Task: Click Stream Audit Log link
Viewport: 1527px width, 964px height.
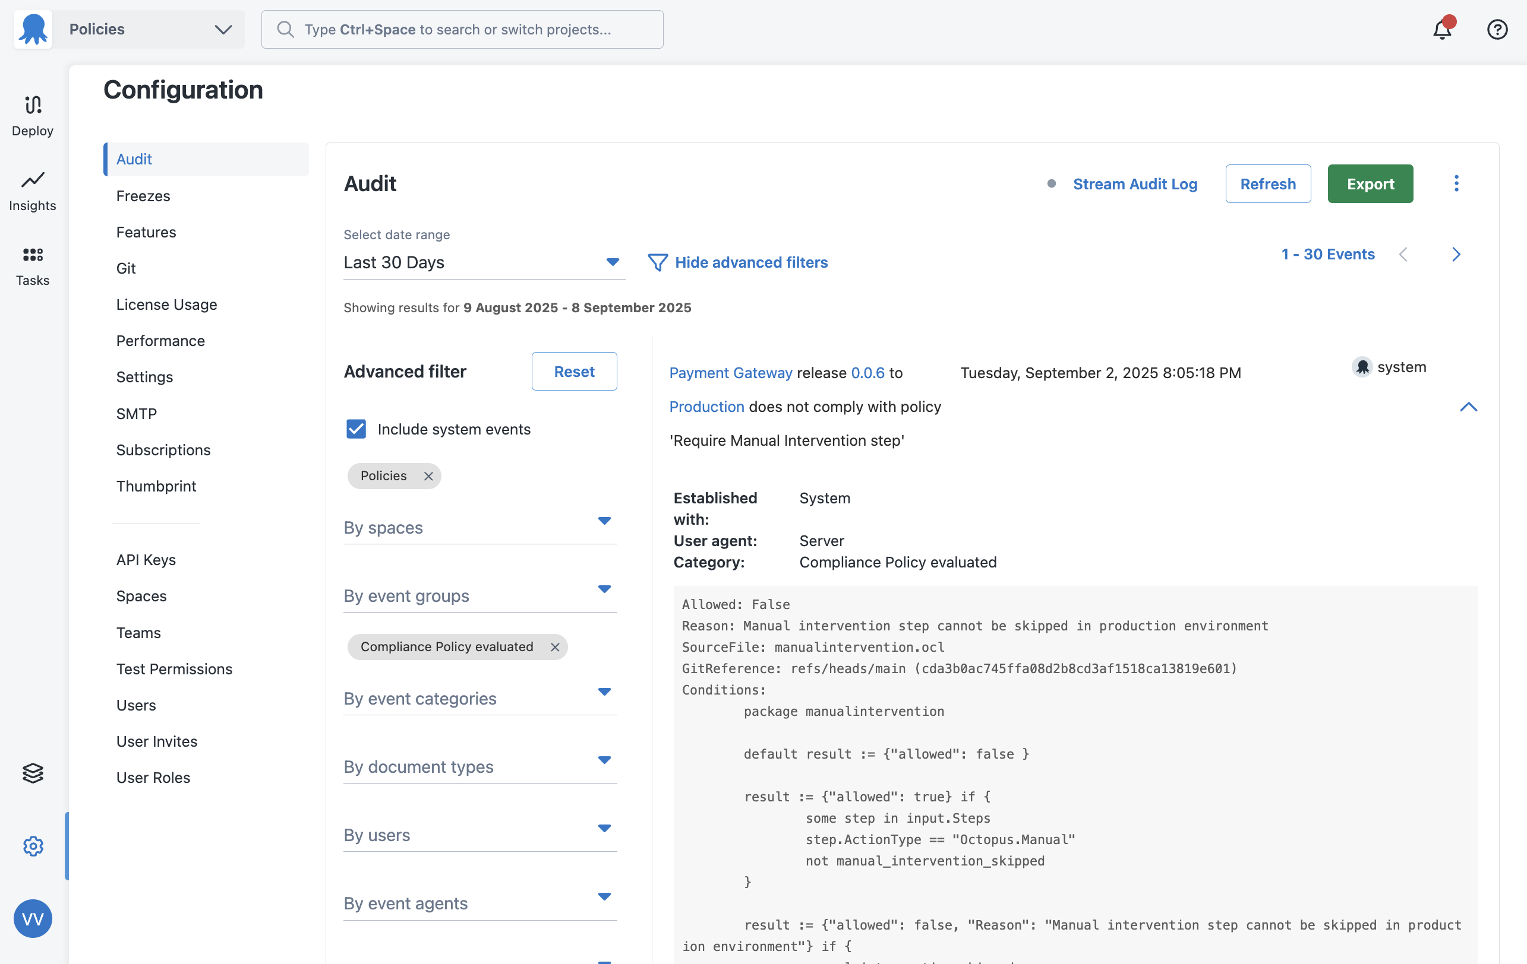Action: [1135, 183]
